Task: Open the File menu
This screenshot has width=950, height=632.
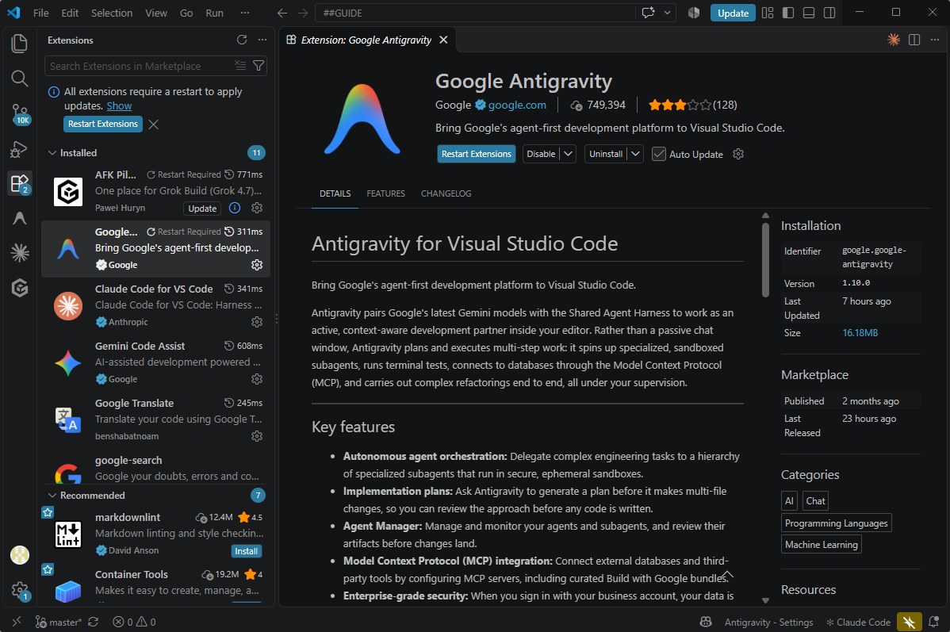Action: [40, 13]
